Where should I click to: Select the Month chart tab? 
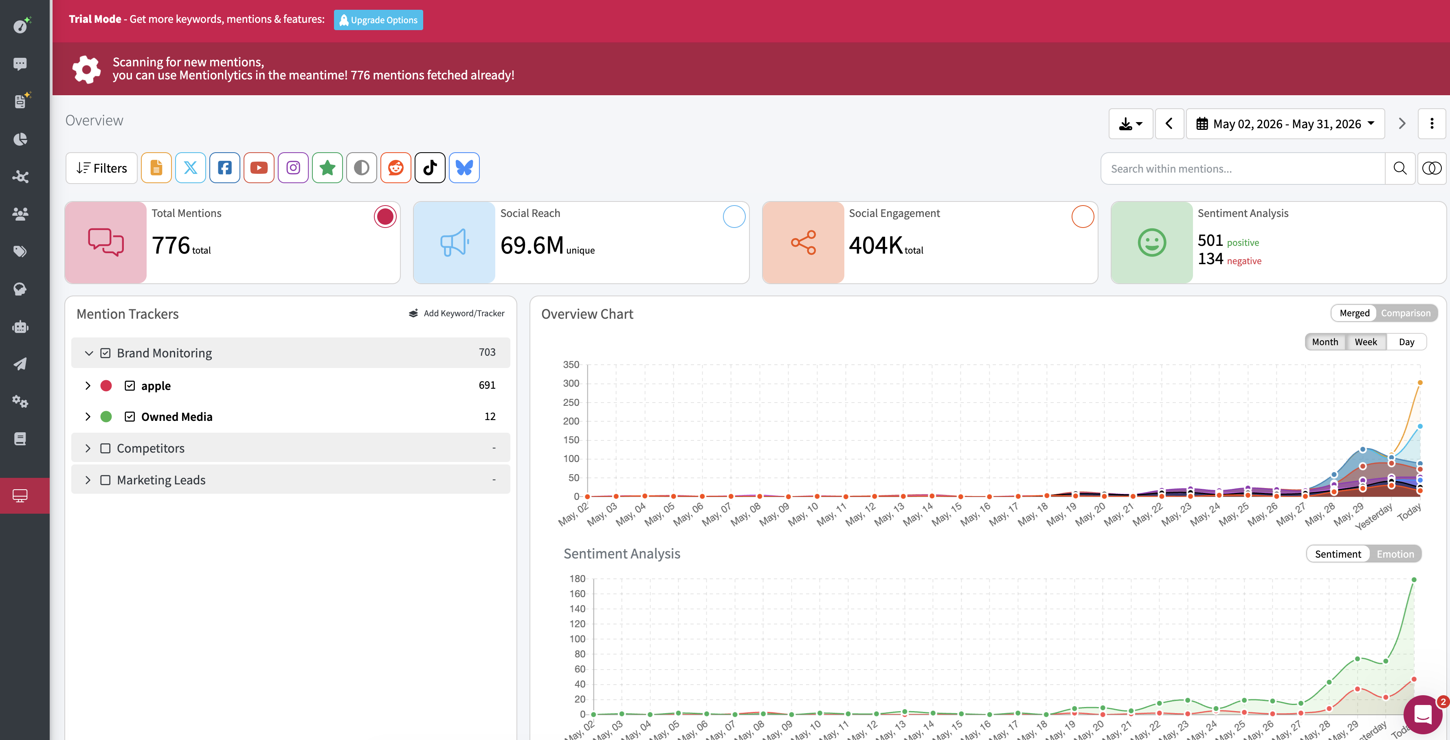[1325, 342]
